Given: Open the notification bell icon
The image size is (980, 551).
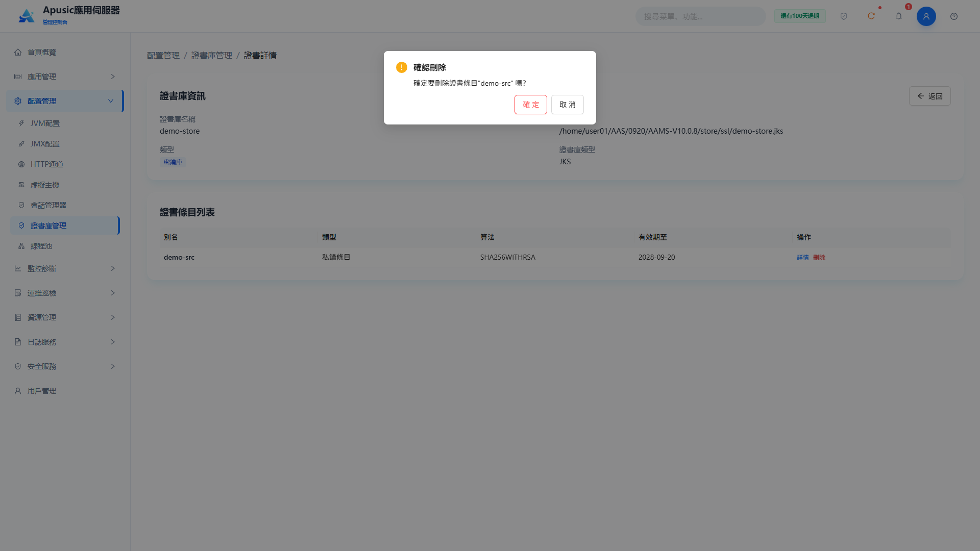Looking at the screenshot, I should coord(899,16).
